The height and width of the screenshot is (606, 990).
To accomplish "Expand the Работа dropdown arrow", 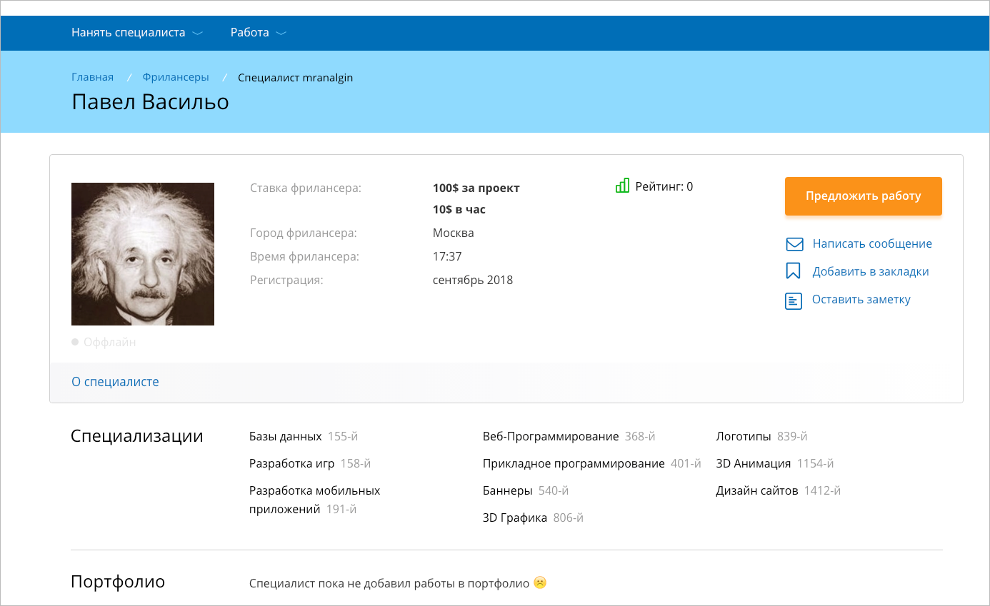I will (281, 33).
